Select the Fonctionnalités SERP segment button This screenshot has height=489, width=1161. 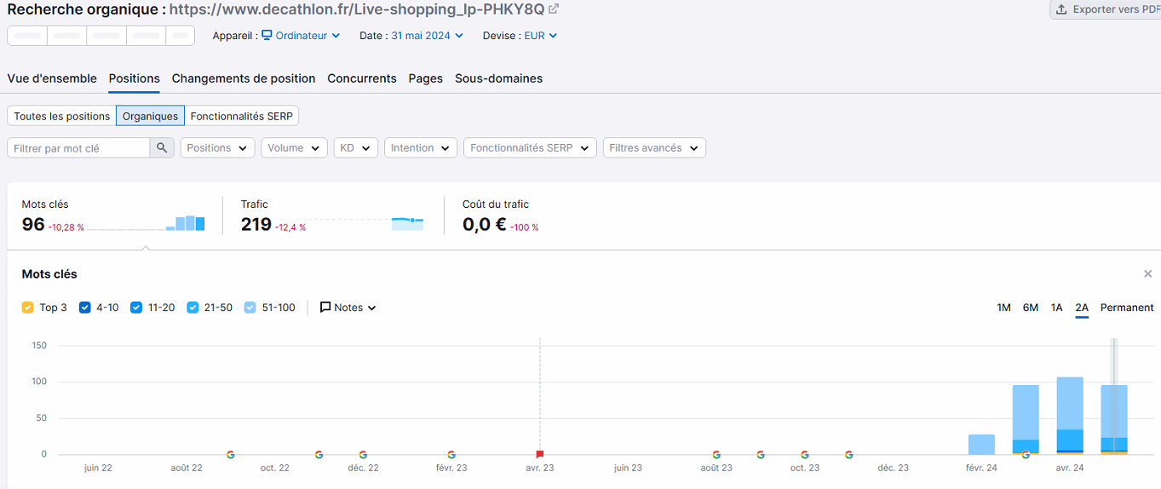tap(241, 116)
